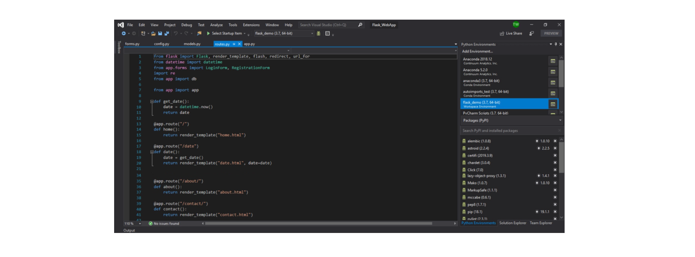Screen dimensions: 695x257
Task: Click the Send Feedback icon beside Live Share
Action: pyautogui.click(x=532, y=34)
